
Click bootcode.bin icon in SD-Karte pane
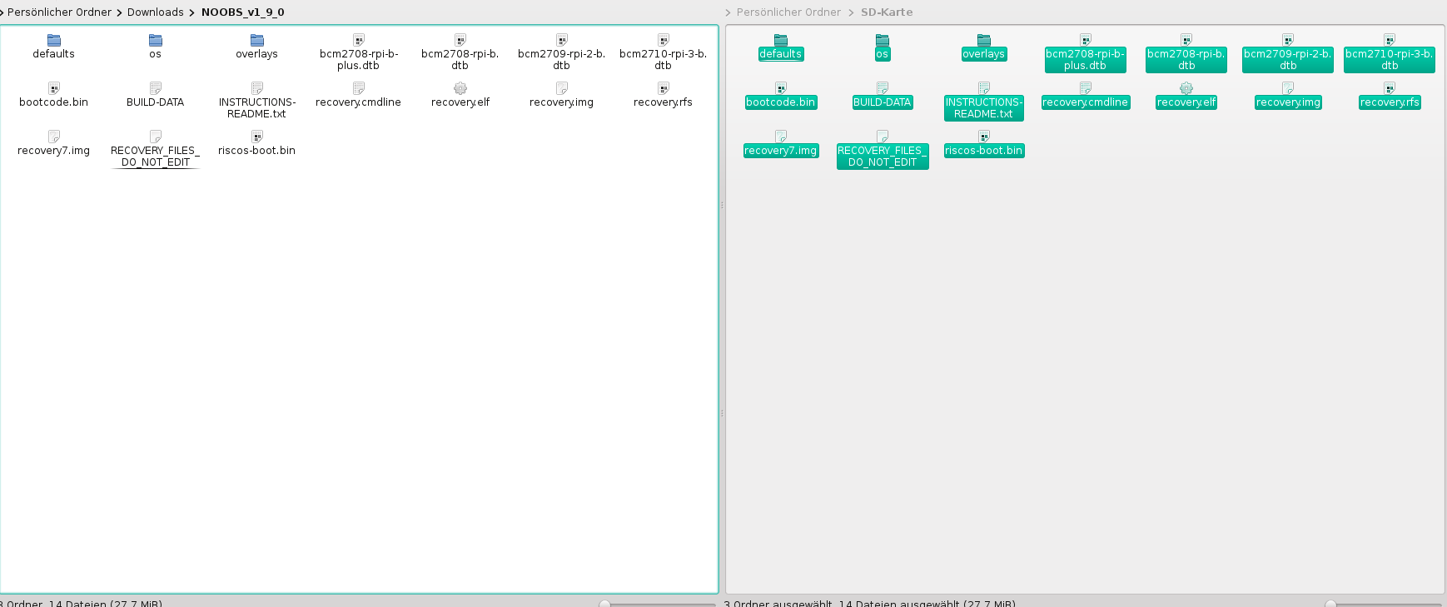click(781, 88)
